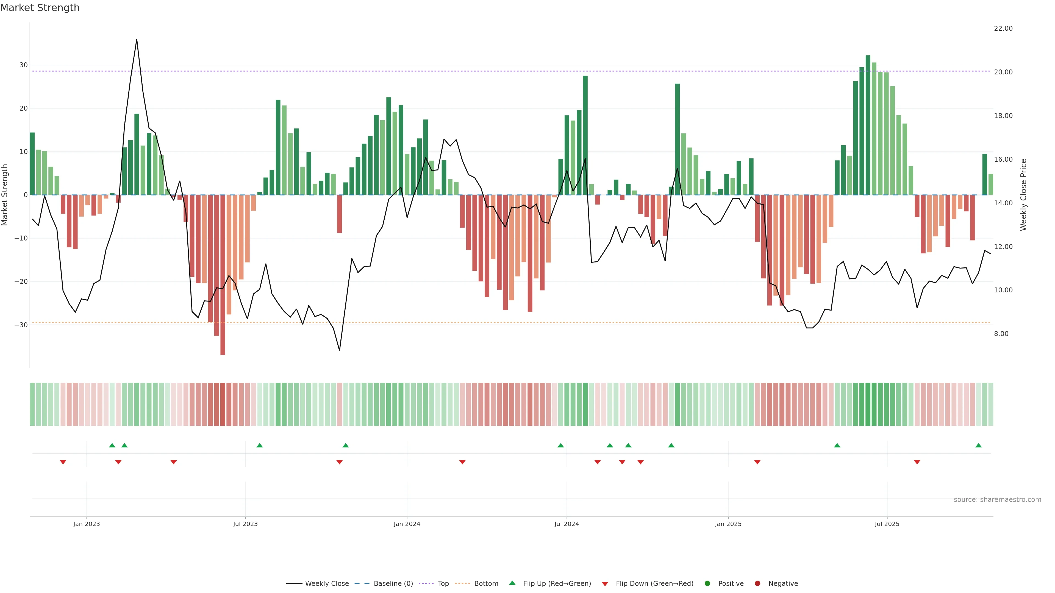1055x593 pixels.
Task: Click Flip Up green triangle legend icon
Action: pos(512,583)
